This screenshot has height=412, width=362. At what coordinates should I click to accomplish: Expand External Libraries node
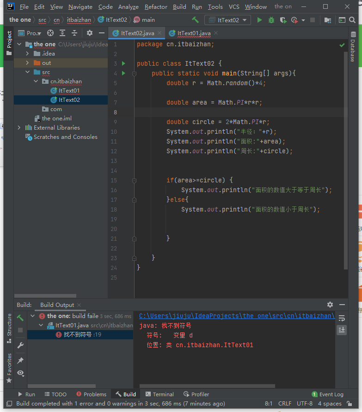[x=19, y=127]
